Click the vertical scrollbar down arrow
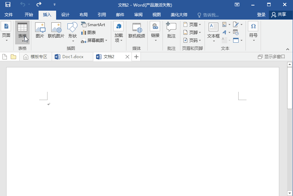This screenshot has height=196, width=293. (x=290, y=193)
